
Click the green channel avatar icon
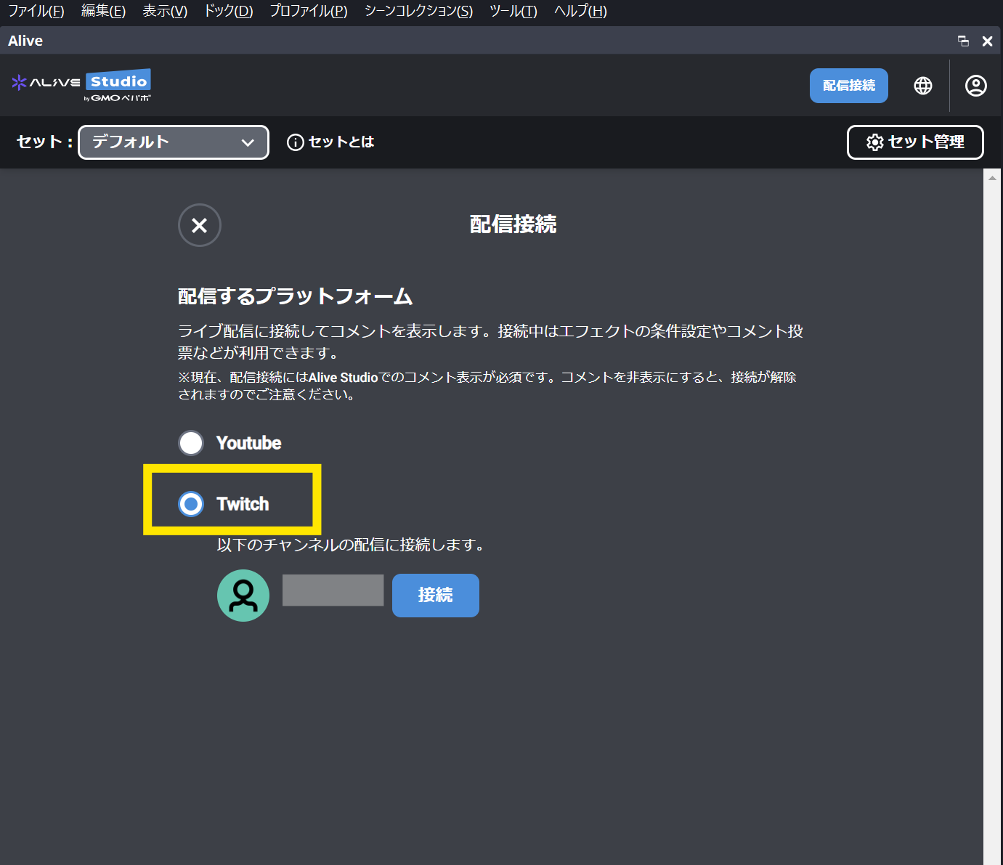(x=243, y=596)
